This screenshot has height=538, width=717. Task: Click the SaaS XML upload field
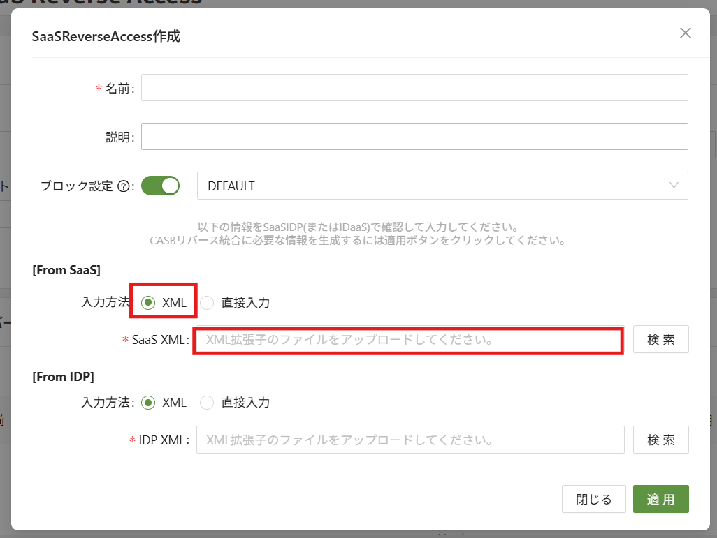pos(408,341)
